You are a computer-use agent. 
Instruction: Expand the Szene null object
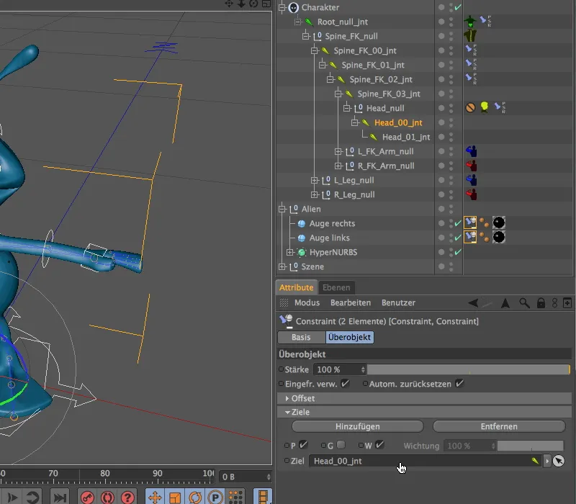click(282, 266)
